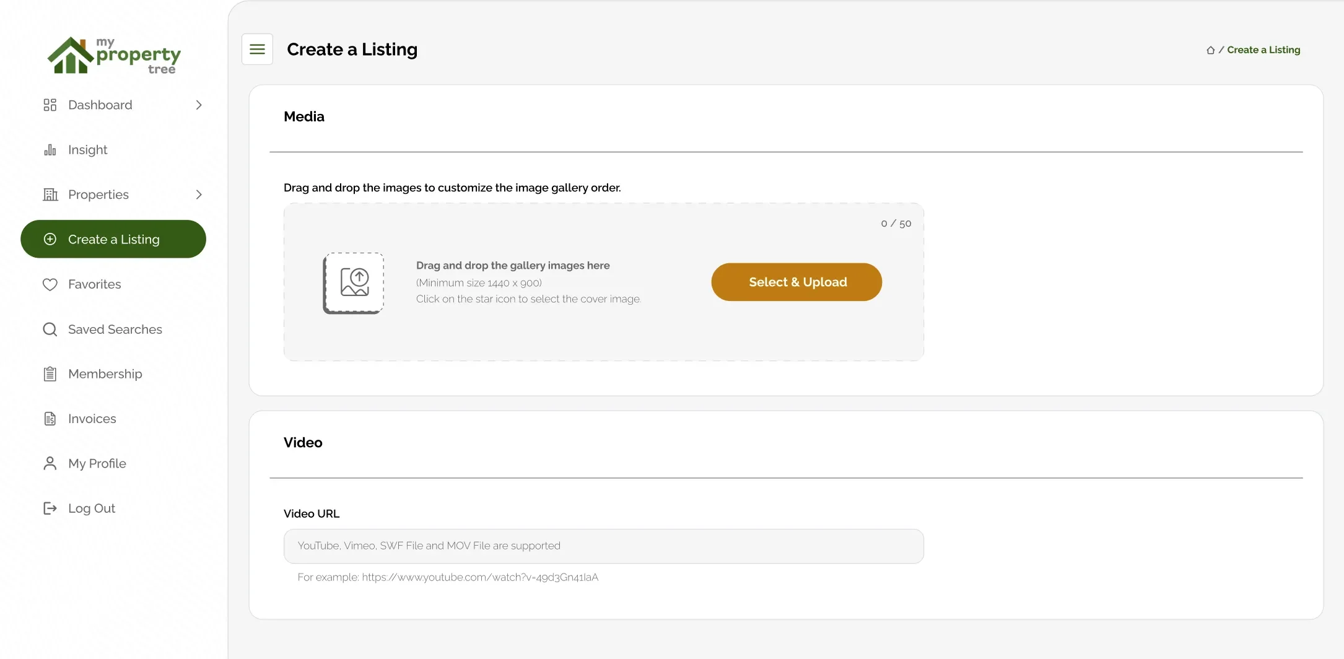This screenshot has width=1344, height=659.
Task: Click the hamburger menu icon
Action: pos(257,50)
